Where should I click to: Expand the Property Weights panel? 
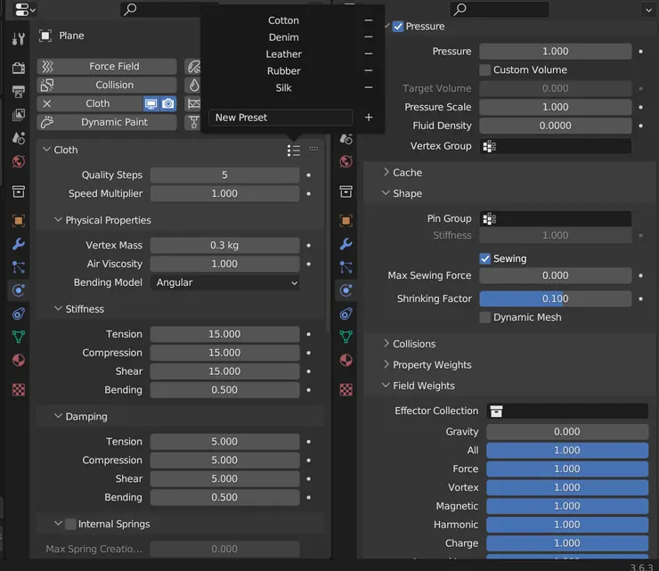point(431,365)
